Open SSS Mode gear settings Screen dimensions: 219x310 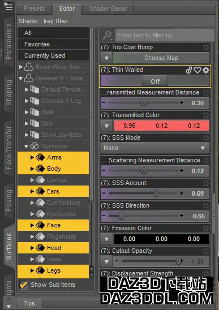(206, 137)
